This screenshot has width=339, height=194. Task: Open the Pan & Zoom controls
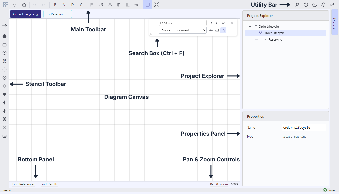[x=219, y=184]
